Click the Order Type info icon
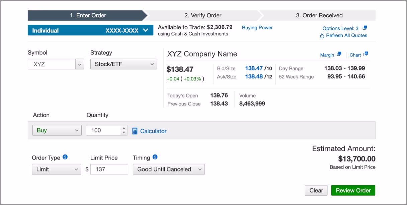Screen dimensions: 407x205 click(65, 157)
